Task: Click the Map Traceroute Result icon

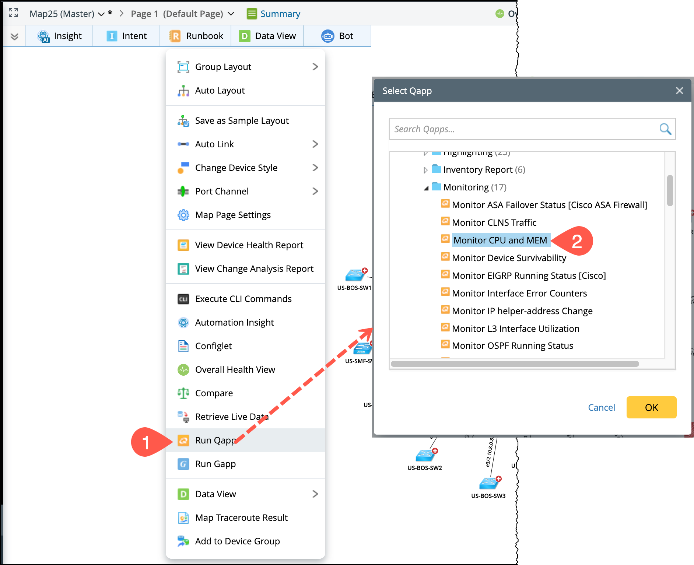Action: [x=183, y=517]
